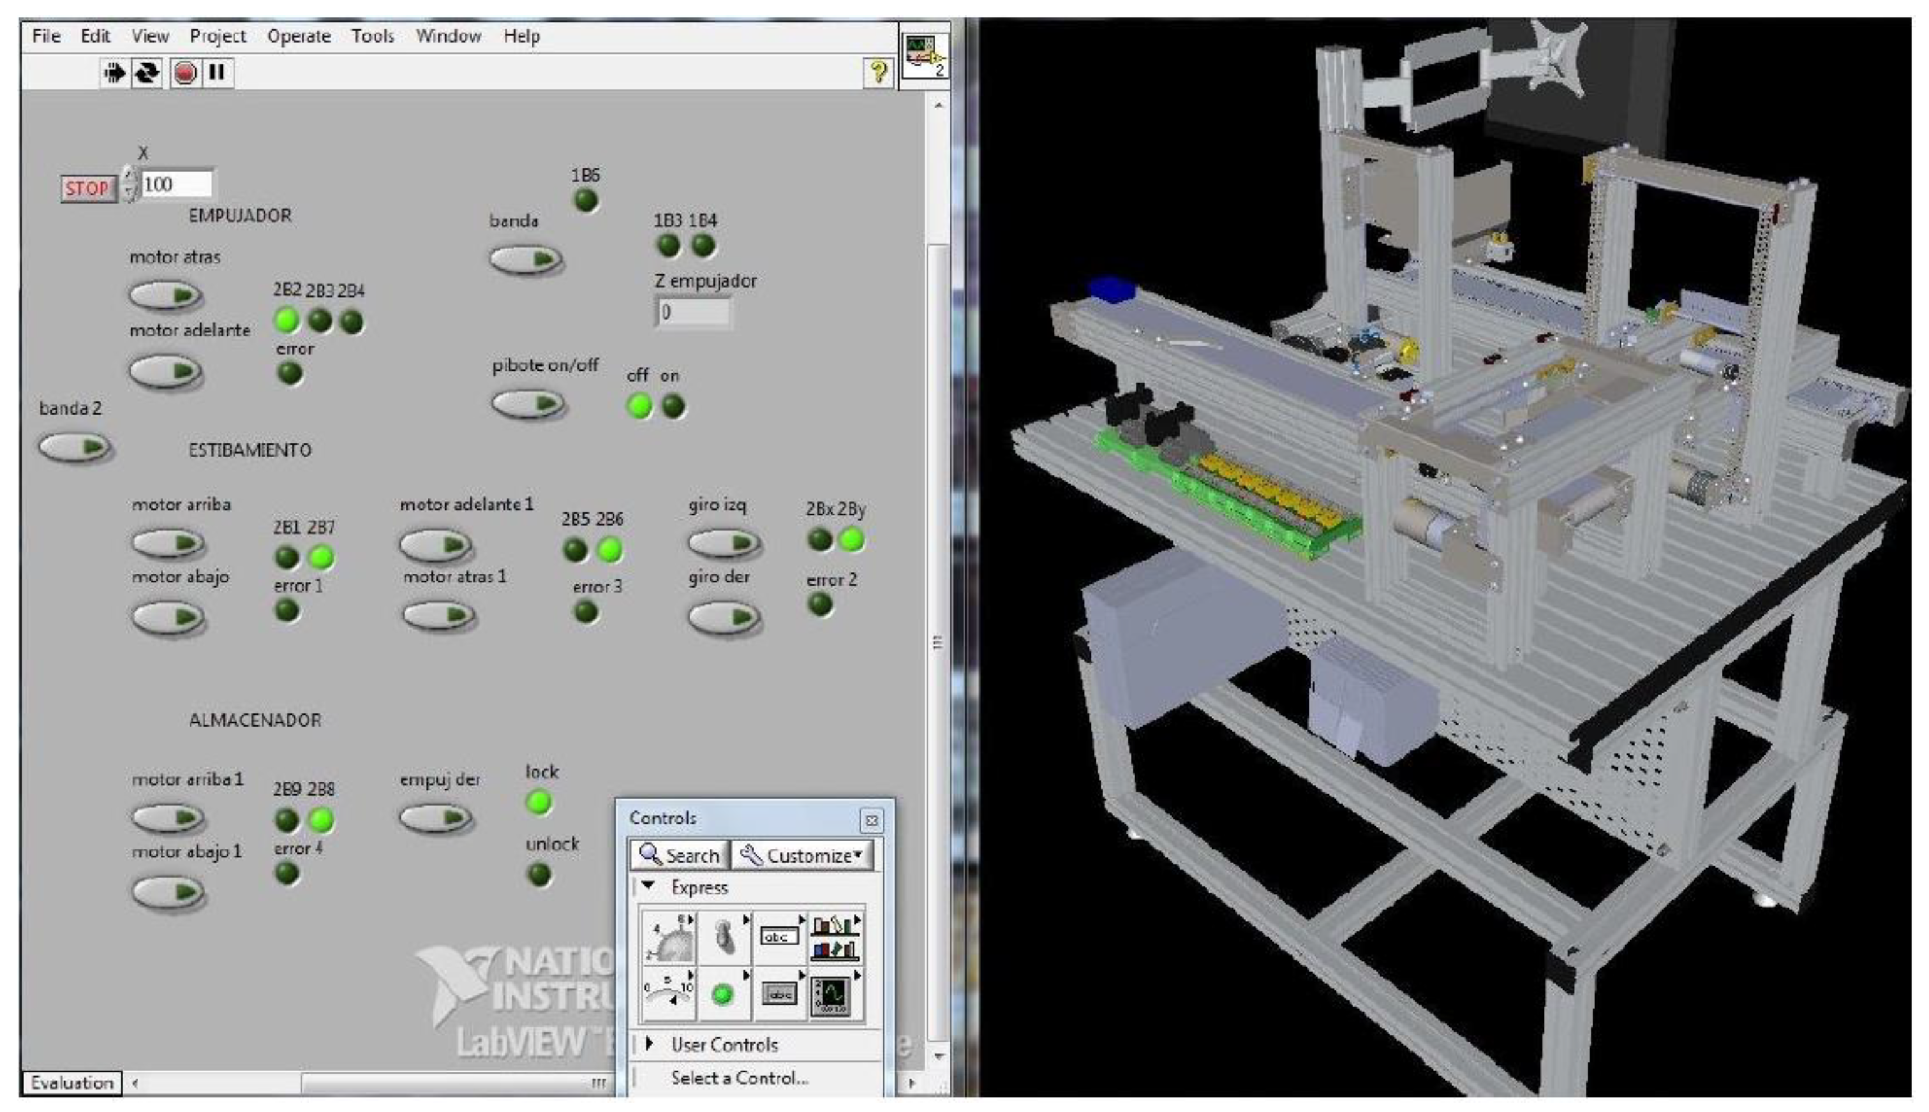Image resolution: width=1929 pixels, height=1112 pixels.
Task: Click the Run Continuously icon
Action: (x=147, y=73)
